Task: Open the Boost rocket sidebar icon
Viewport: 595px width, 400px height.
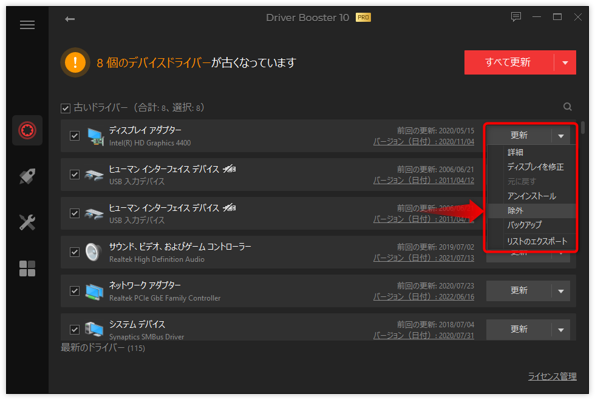Action: [x=27, y=176]
